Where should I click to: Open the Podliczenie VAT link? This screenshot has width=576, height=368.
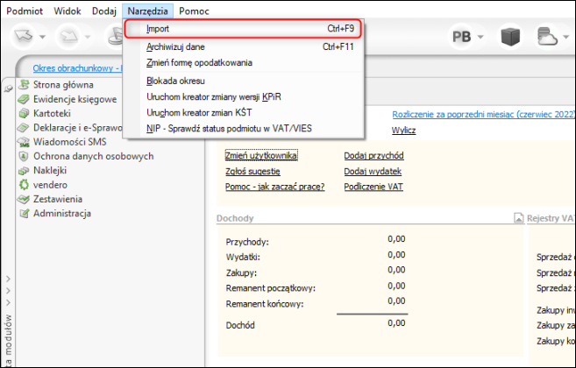tap(373, 187)
